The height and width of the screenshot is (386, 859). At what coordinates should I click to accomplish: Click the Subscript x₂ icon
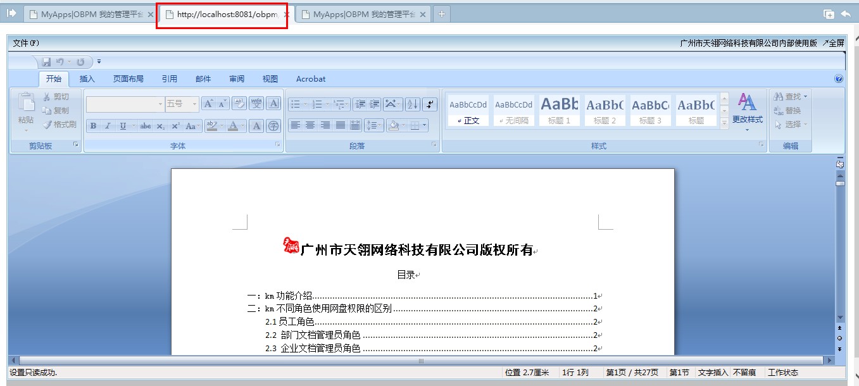pyautogui.click(x=160, y=126)
